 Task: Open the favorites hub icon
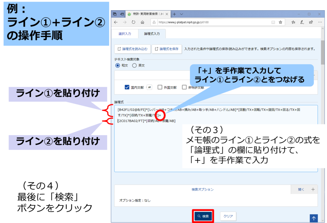(293, 22)
